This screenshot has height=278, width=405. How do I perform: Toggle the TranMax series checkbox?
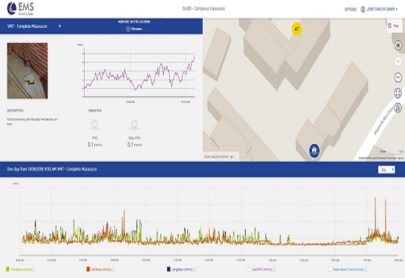point(8,269)
